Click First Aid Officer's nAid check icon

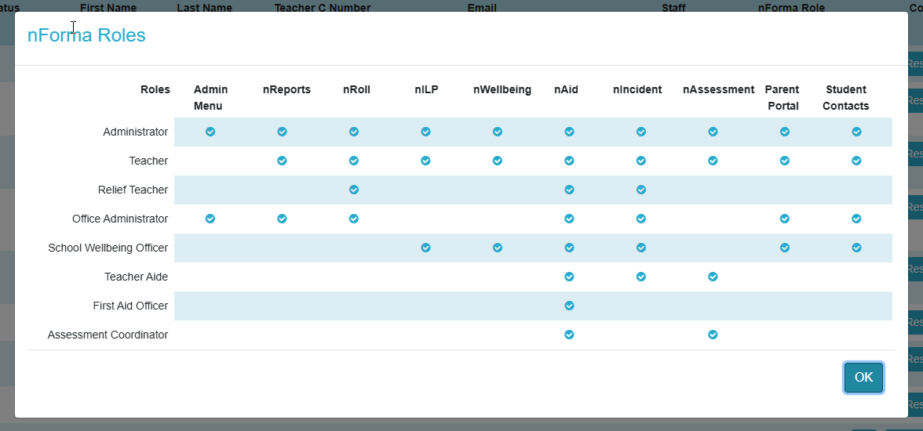pos(569,306)
